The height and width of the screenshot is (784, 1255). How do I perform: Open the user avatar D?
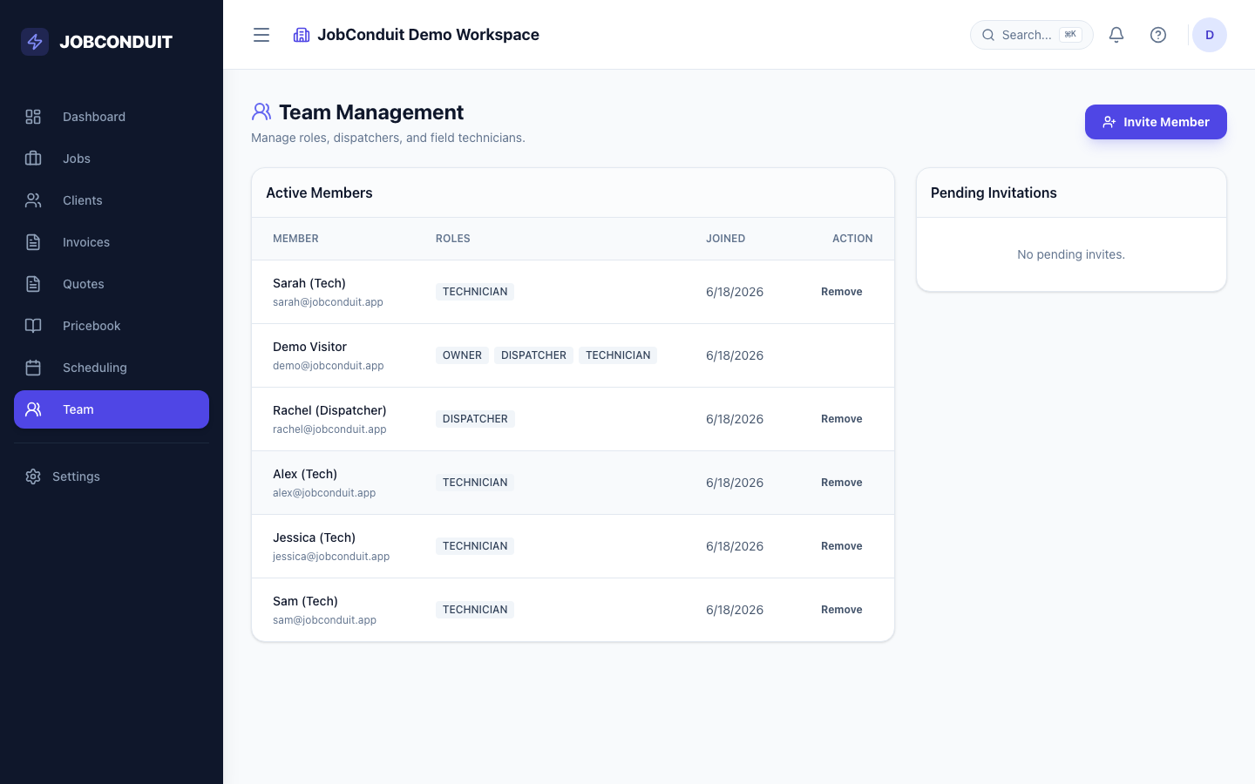1210,35
